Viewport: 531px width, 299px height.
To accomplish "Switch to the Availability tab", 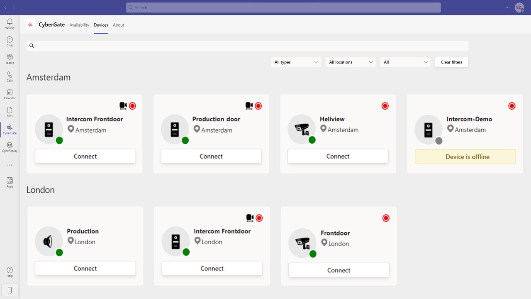I will 79,25.
